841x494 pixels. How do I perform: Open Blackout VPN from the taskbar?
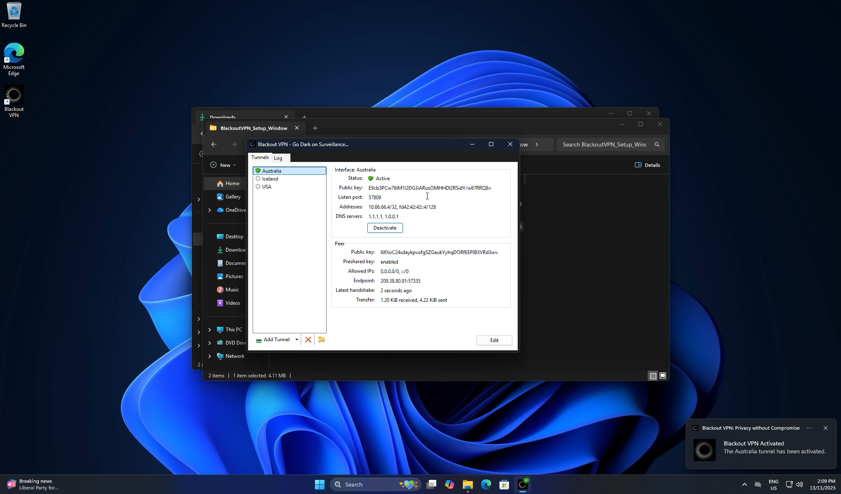point(522,484)
